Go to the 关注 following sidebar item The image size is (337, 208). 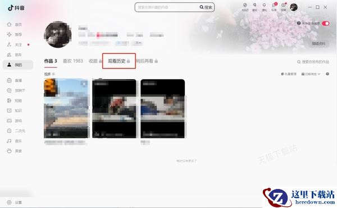click(15, 45)
